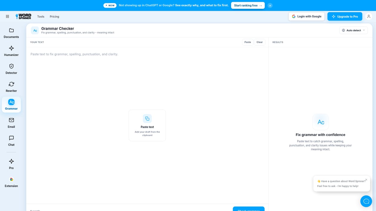376x211 pixels.
Task: Open the Rewriter tool
Action: pyautogui.click(x=11, y=87)
